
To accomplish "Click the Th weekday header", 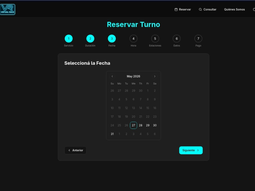I will point(141,84).
